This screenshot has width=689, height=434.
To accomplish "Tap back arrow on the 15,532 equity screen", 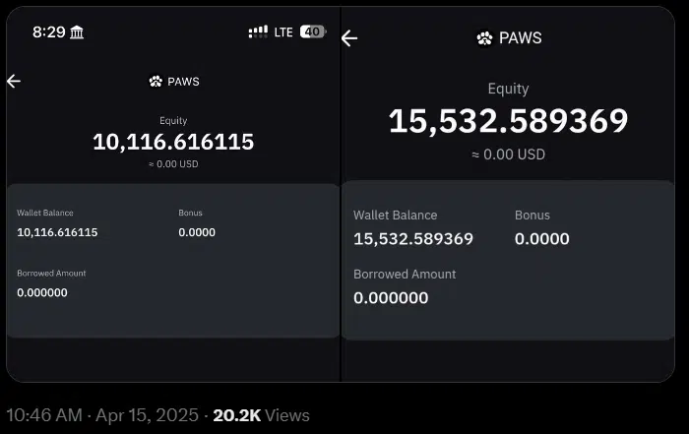I will coord(349,38).
